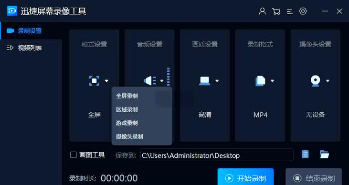Click the 摄像头设置 card heading
The image size is (349, 185).
tap(316, 44)
